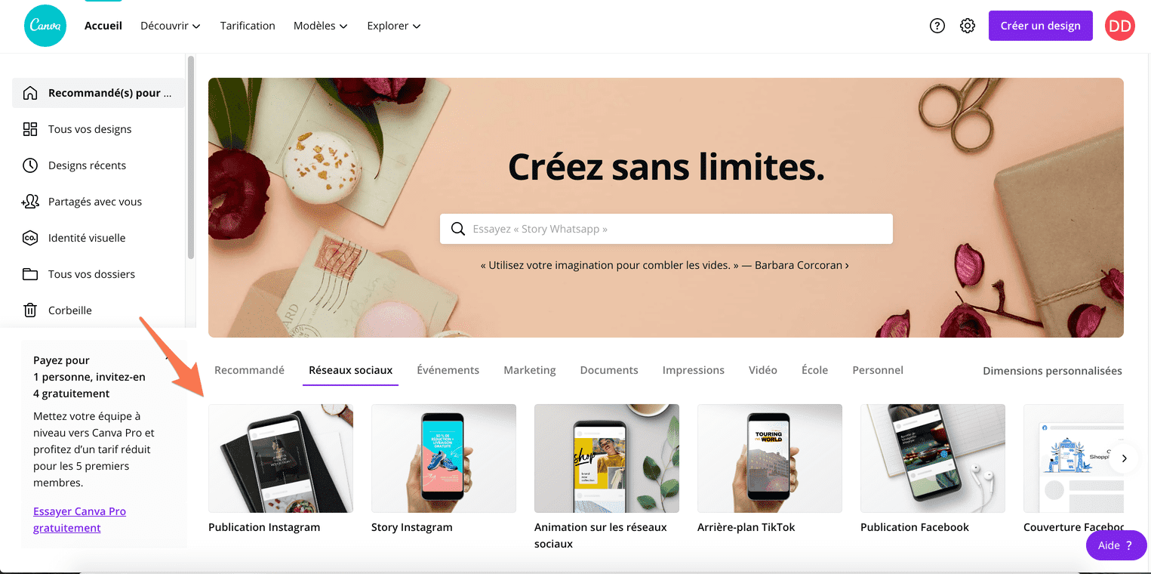The image size is (1151, 574).
Task: Open the help question mark icon
Action: coord(937,26)
